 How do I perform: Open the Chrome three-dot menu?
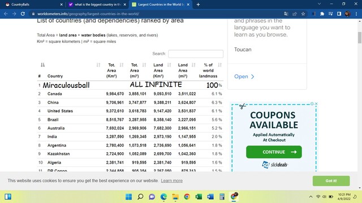click(356, 14)
